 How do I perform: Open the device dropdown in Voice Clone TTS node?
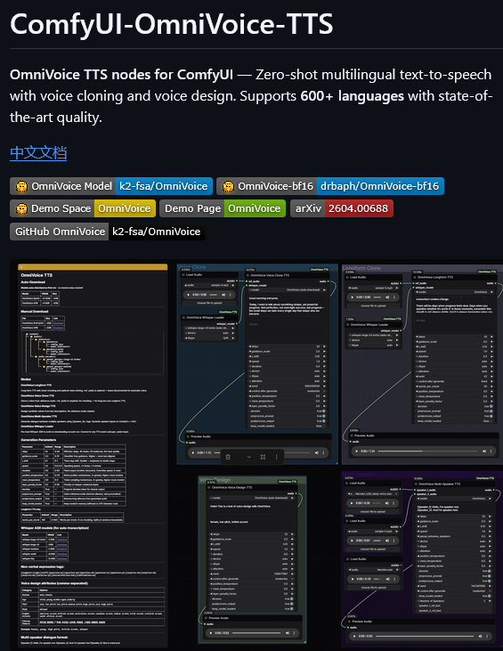288,371
